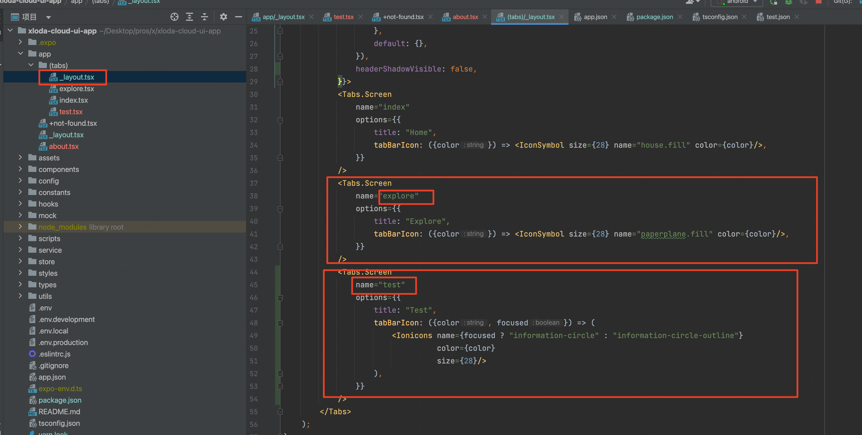Switch to the tsconfig.json tab
This screenshot has height=435, width=862.
click(720, 17)
